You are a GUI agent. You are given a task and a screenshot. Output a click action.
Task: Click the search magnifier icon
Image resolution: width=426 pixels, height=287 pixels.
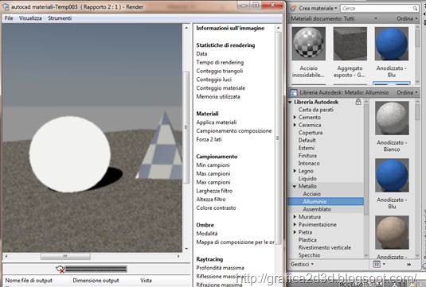tap(415, 9)
